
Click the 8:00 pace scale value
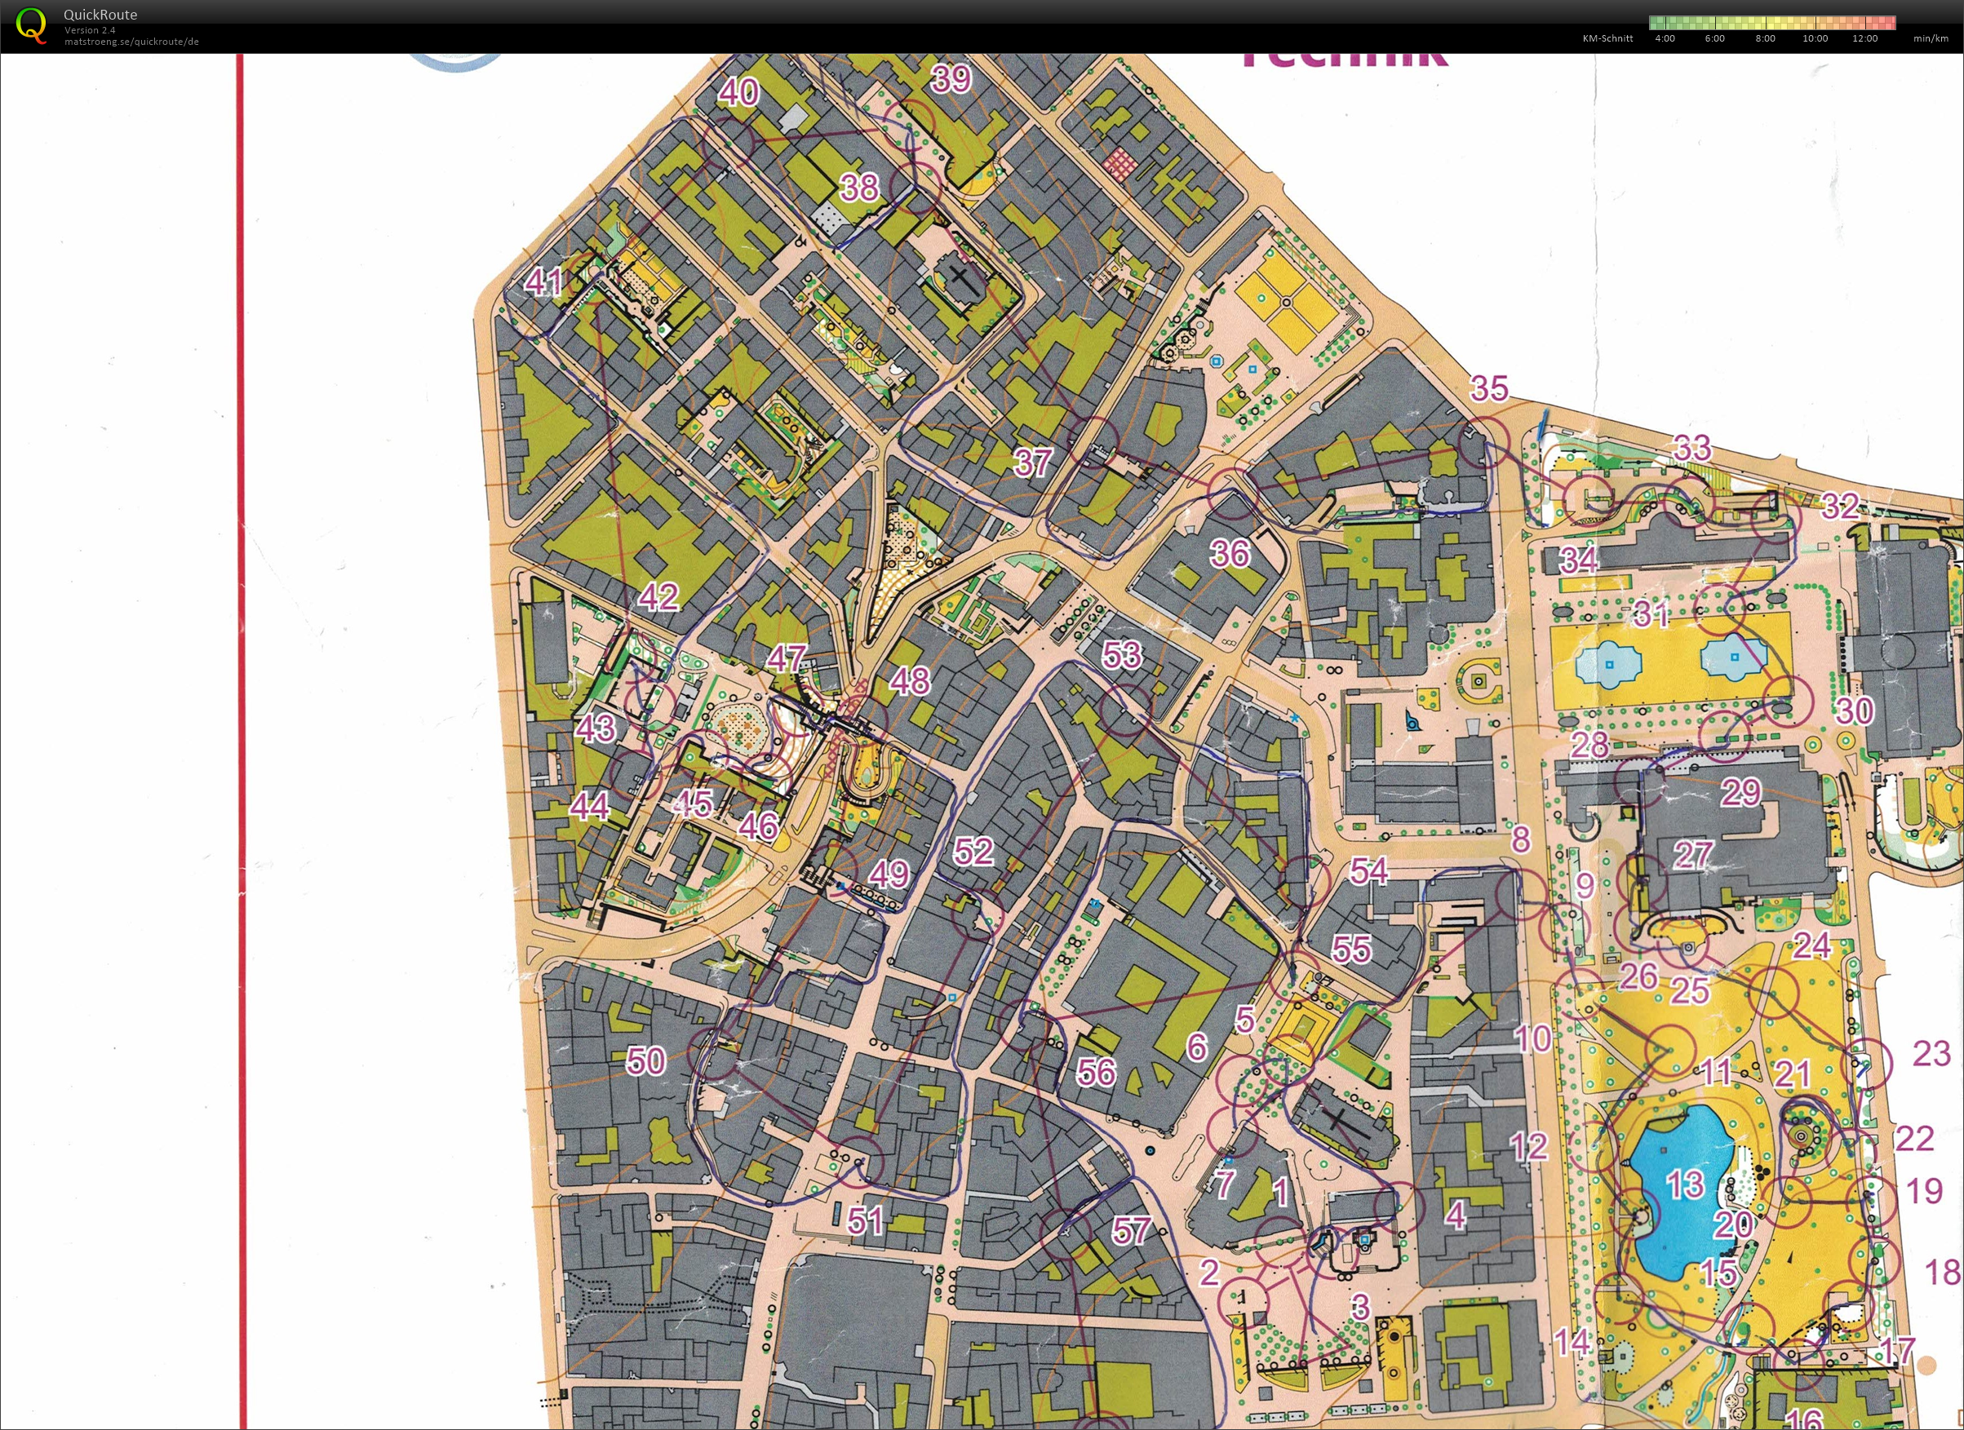1765,38
